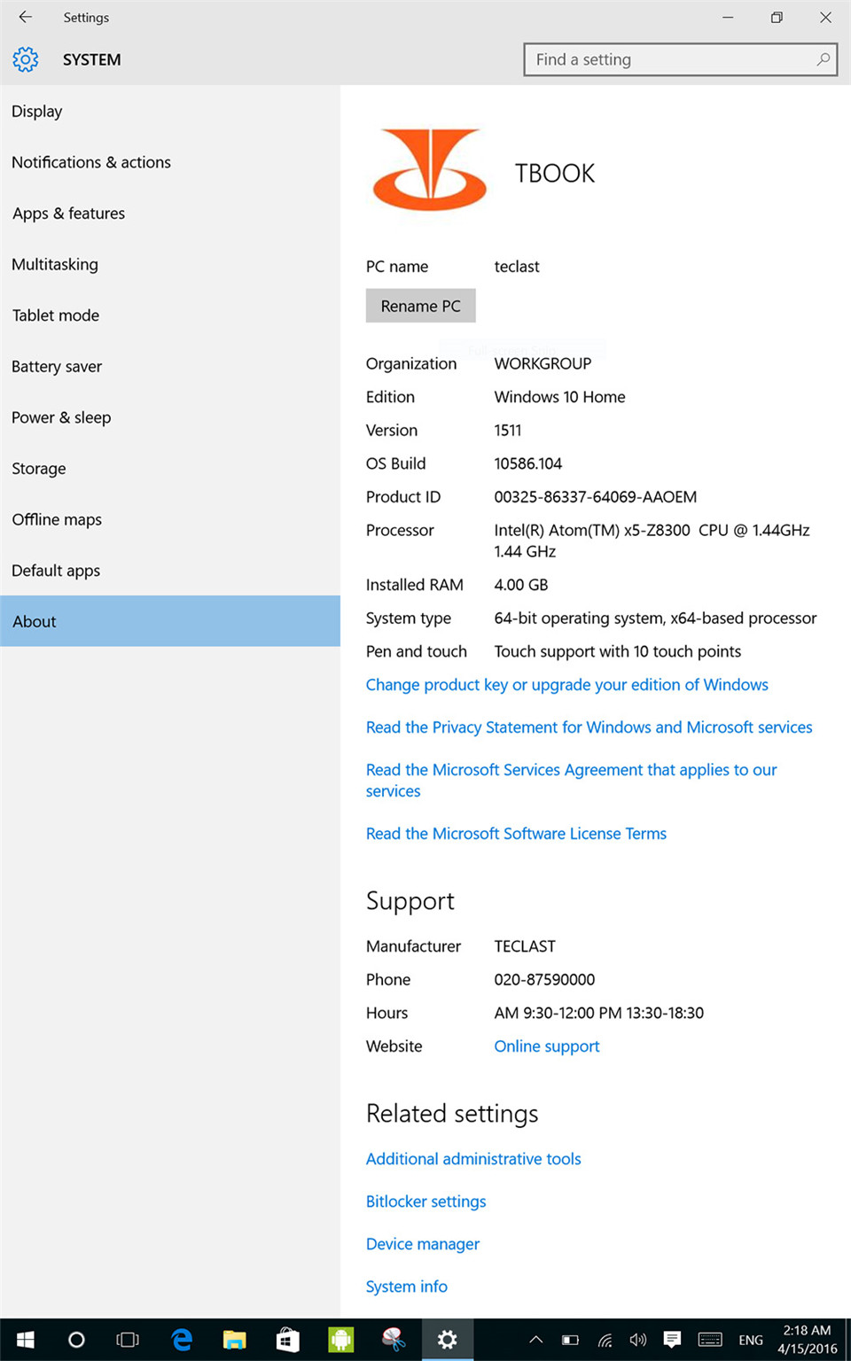The height and width of the screenshot is (1361, 851).
Task: Click the Support section heading
Action: tap(410, 901)
